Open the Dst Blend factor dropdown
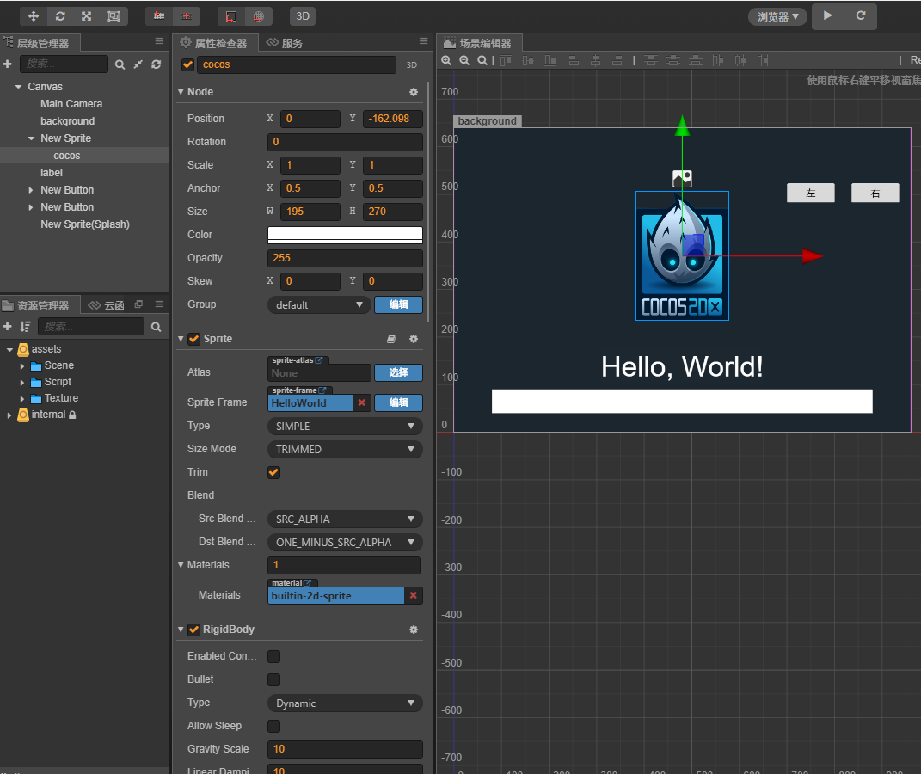921x774 pixels. point(345,542)
